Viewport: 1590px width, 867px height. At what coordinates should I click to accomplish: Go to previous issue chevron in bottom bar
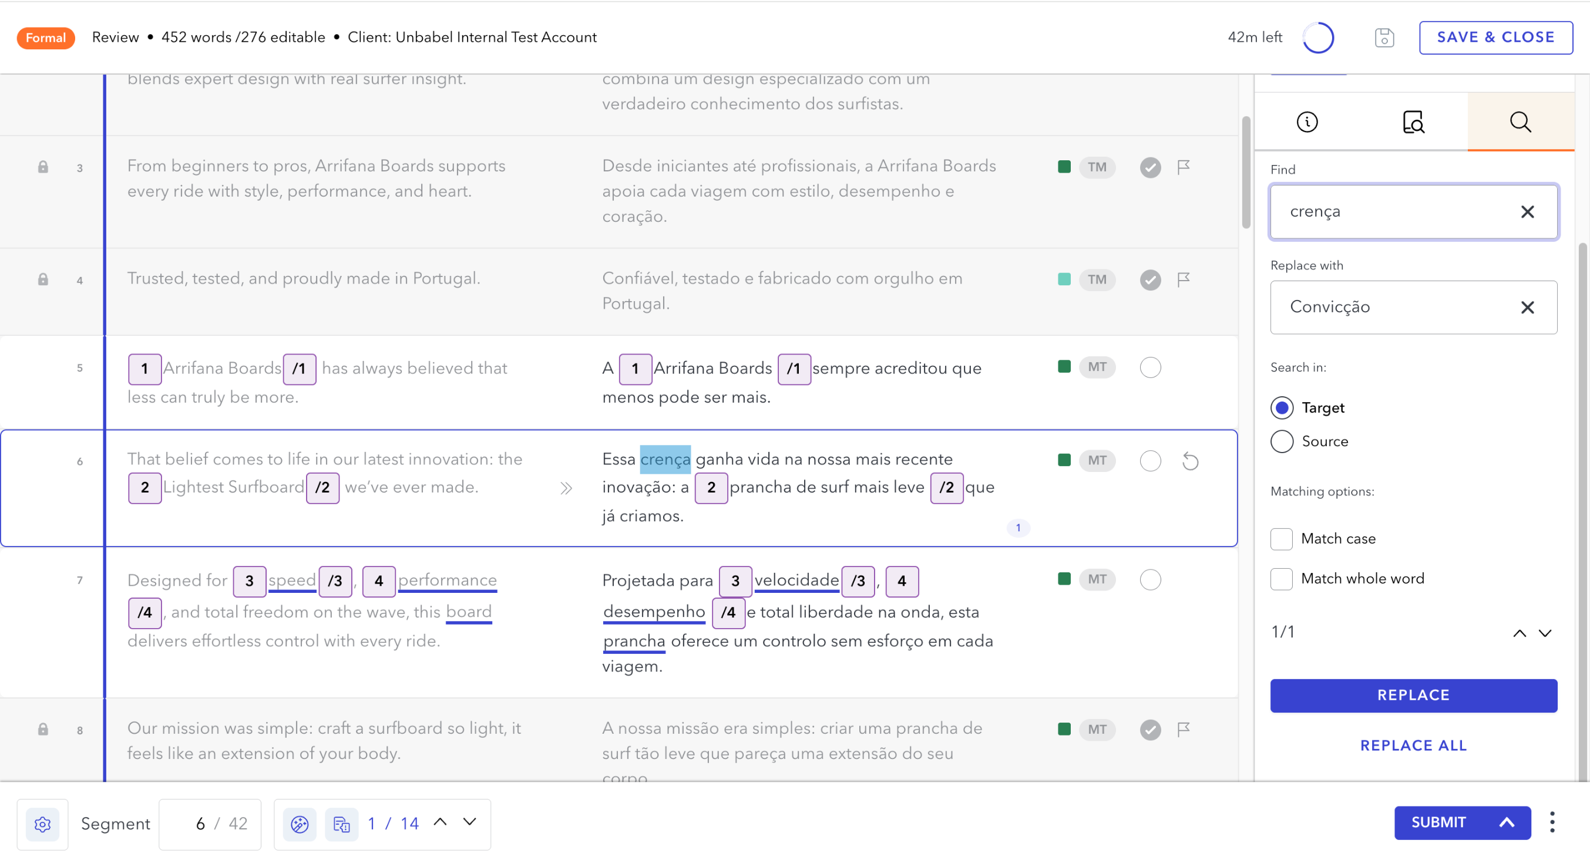pos(440,822)
